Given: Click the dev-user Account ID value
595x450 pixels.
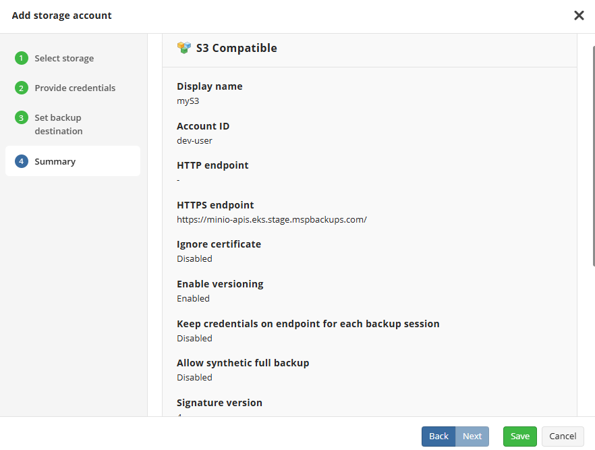Looking at the screenshot, I should pyautogui.click(x=194, y=140).
